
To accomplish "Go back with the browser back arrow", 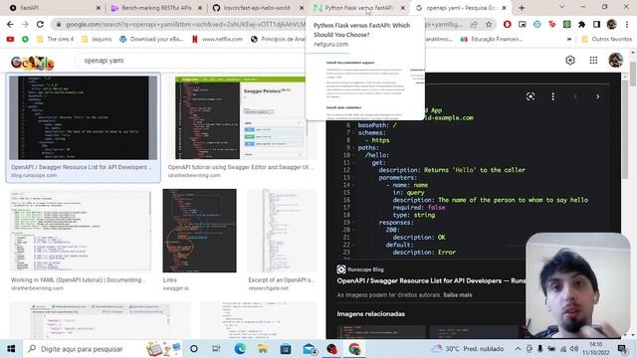I will point(10,24).
